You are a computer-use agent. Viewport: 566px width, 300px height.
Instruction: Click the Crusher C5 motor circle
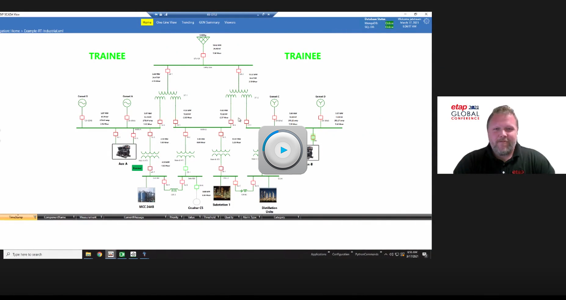pos(196,202)
